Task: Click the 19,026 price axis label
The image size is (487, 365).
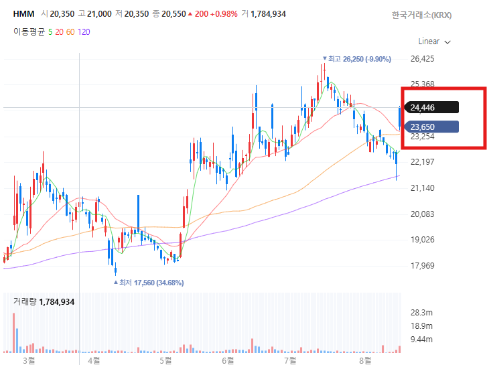Action: pos(422,240)
